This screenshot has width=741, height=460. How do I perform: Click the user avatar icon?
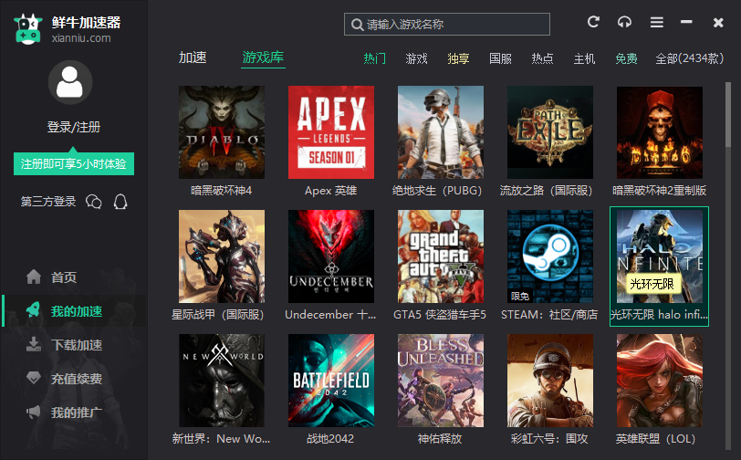point(70,82)
